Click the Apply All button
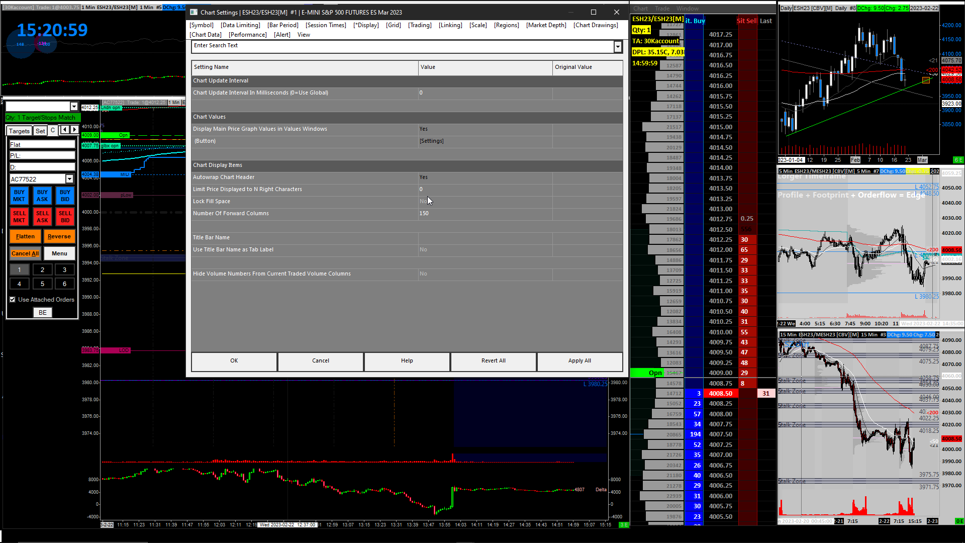The height and width of the screenshot is (543, 965). tap(580, 361)
